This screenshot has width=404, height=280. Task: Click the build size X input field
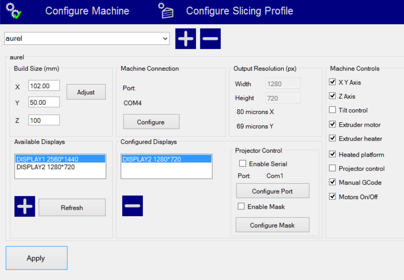click(x=44, y=86)
